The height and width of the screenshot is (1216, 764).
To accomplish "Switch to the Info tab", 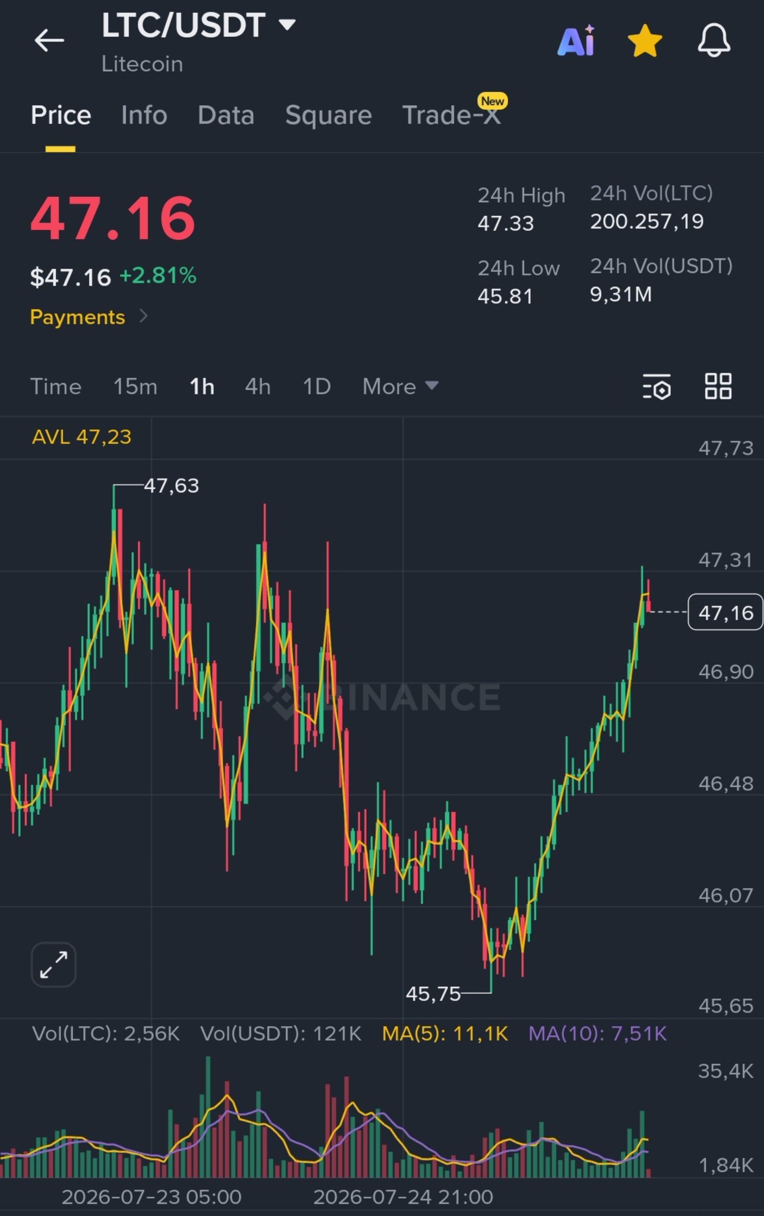I will click(x=144, y=115).
